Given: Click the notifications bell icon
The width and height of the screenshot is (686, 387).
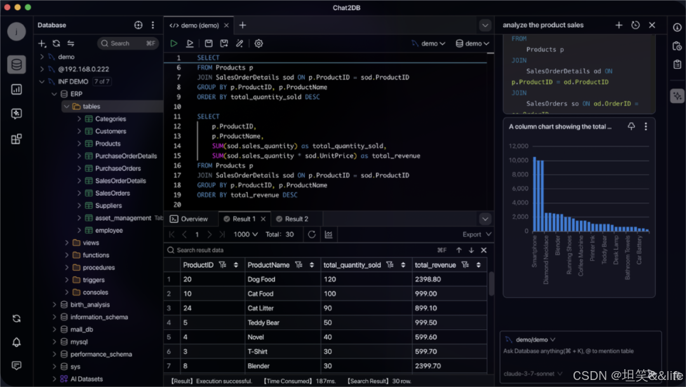Looking at the screenshot, I should pos(17,342).
